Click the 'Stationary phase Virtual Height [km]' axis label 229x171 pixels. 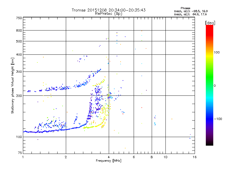[12, 85]
